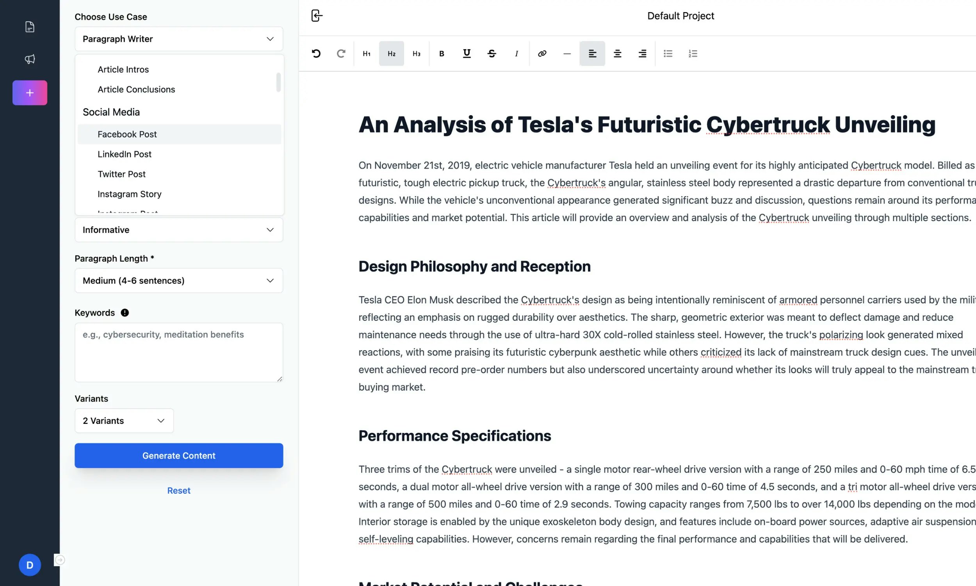This screenshot has width=976, height=586.
Task: Open the Paragraph Writer use case dropdown
Action: (179, 39)
